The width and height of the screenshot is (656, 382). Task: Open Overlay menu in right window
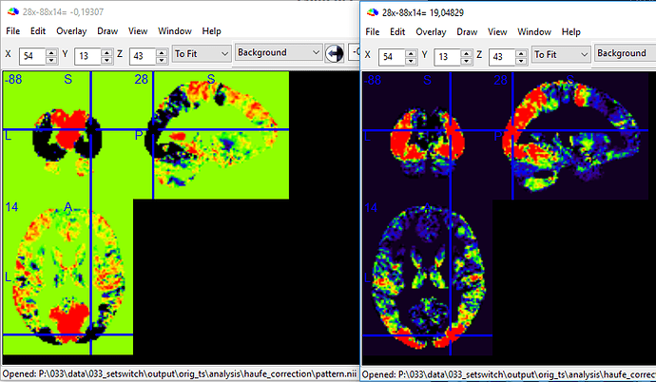431,31
